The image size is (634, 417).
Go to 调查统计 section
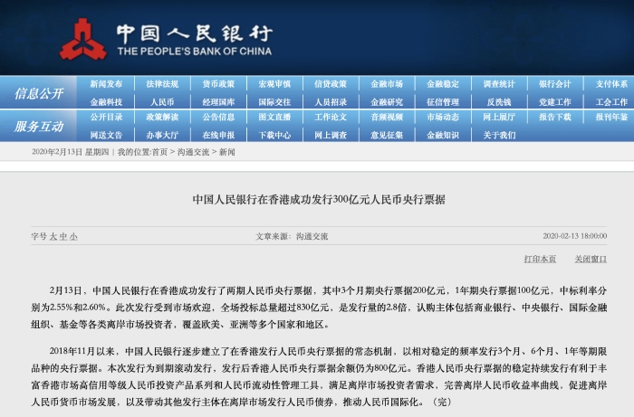pyautogui.click(x=499, y=84)
